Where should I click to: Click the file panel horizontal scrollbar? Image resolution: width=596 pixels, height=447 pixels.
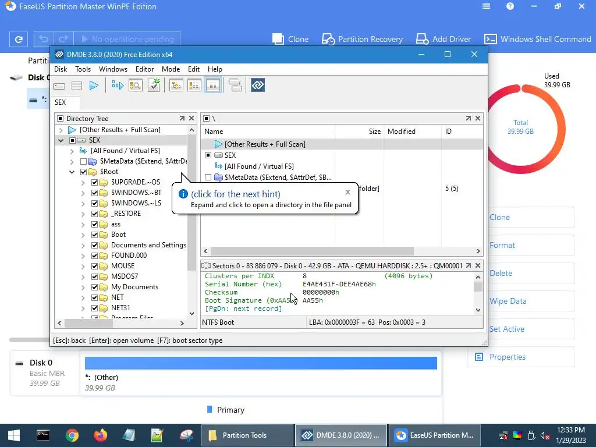coord(312,251)
